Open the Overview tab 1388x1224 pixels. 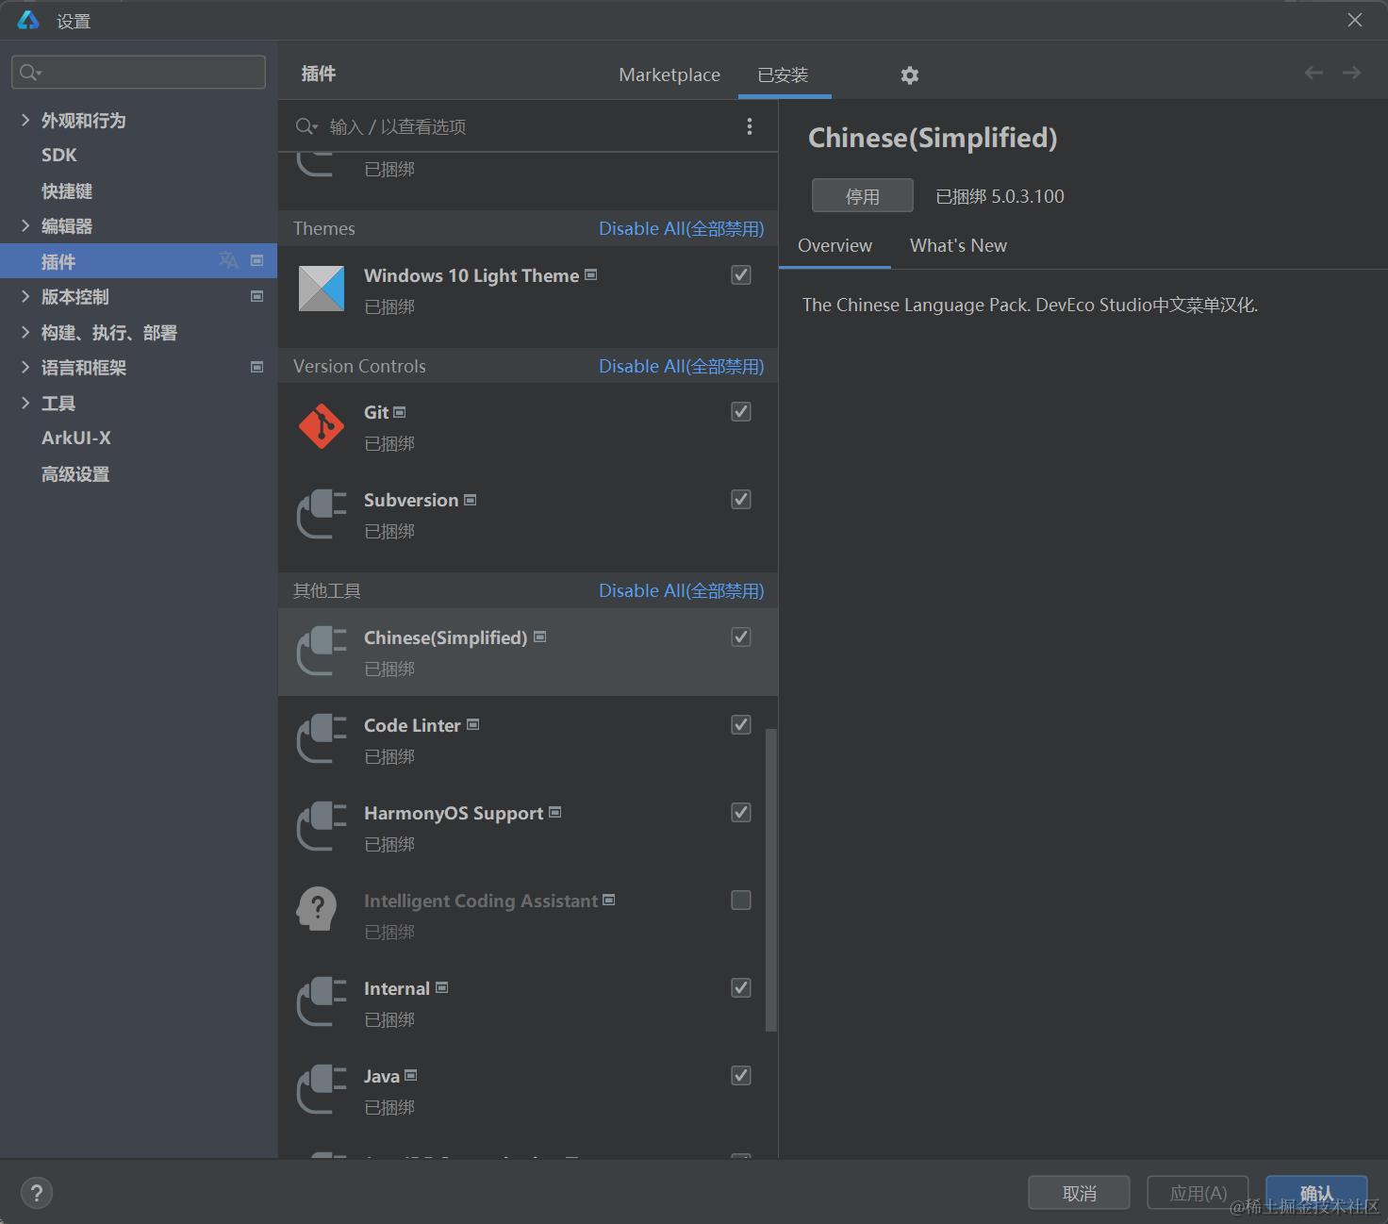tap(834, 245)
